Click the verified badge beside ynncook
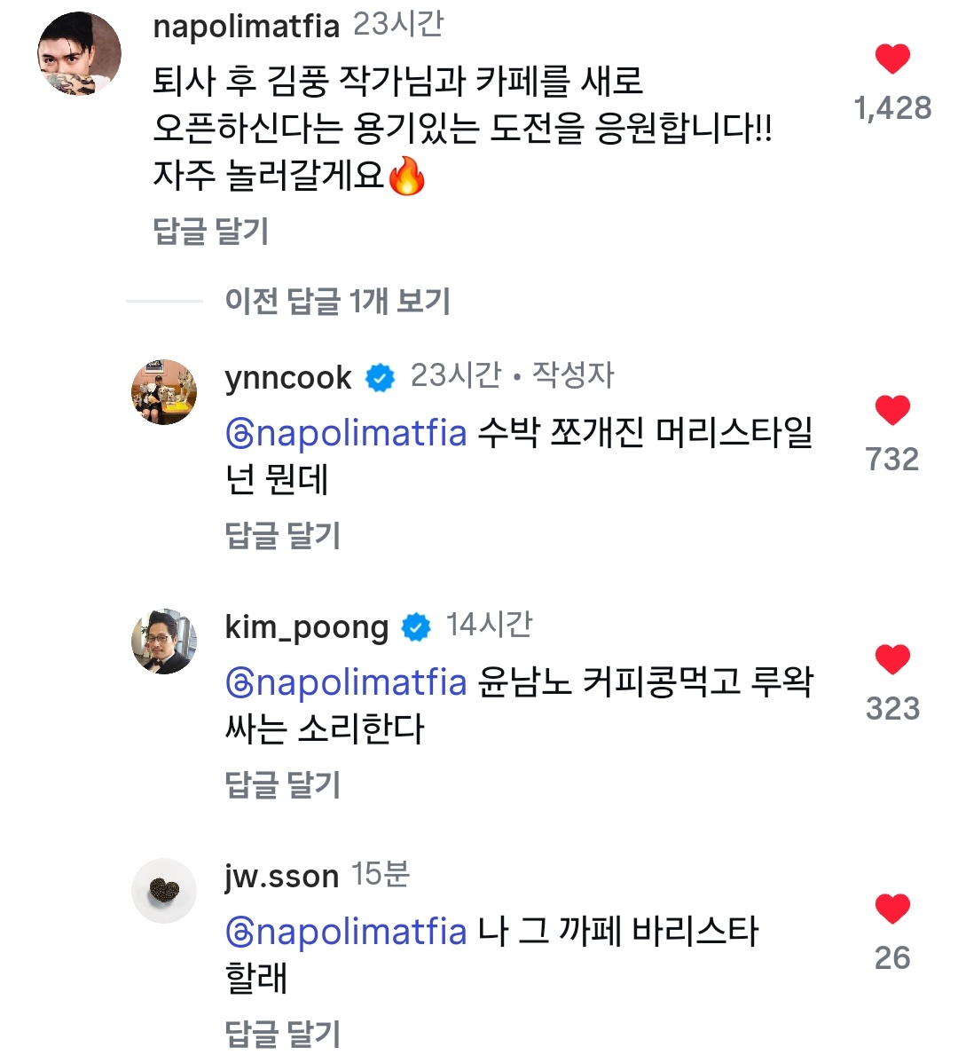958x1055 pixels. tap(381, 378)
